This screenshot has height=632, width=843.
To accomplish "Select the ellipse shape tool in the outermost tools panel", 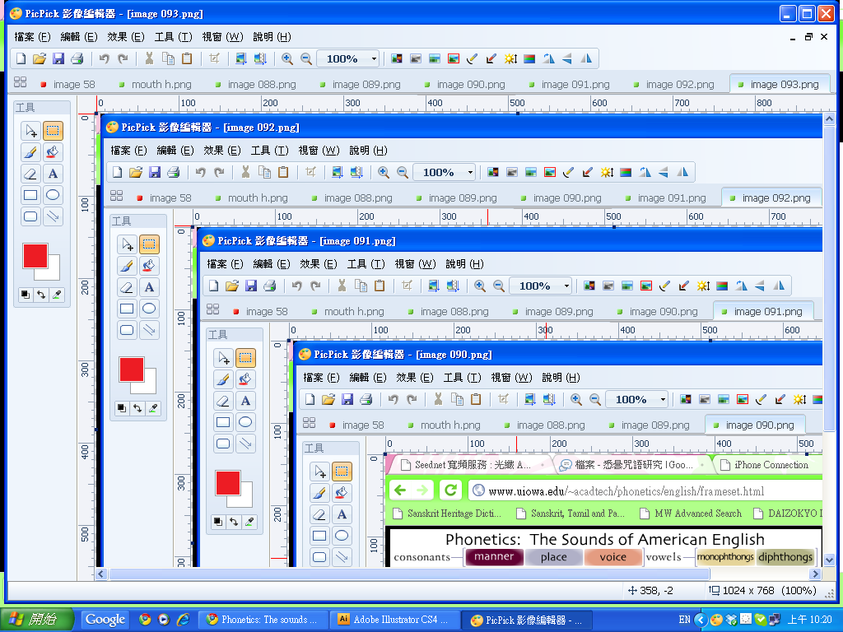I will click(x=53, y=195).
